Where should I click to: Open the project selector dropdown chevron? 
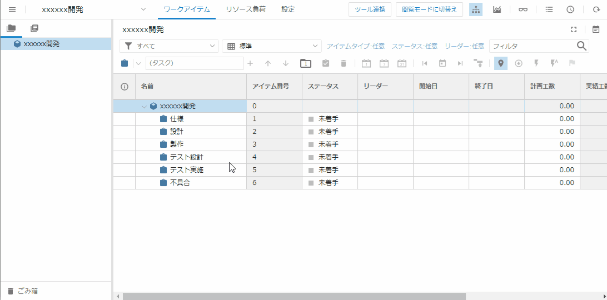click(143, 9)
